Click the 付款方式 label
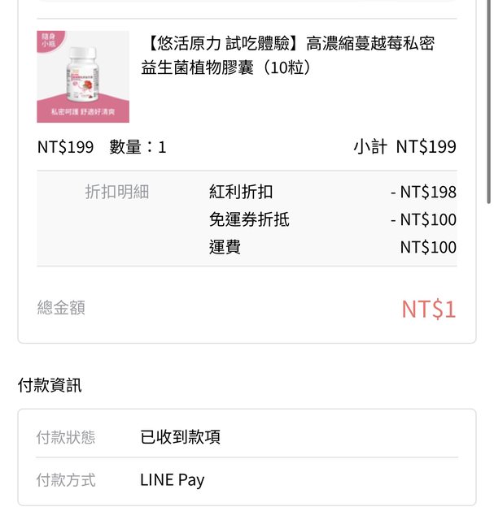Screen dimensions: 494x520 coord(66,480)
